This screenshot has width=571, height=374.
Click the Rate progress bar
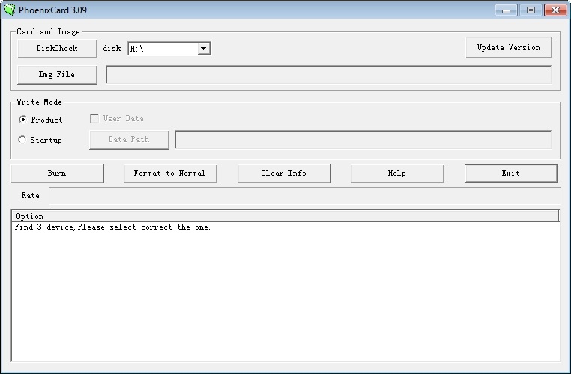click(x=304, y=196)
